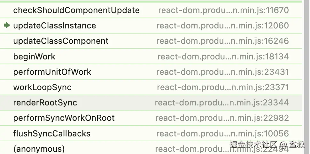Screen dimensions: 310x154
Task: Open source link ending in :23431
Action: click(x=222, y=72)
